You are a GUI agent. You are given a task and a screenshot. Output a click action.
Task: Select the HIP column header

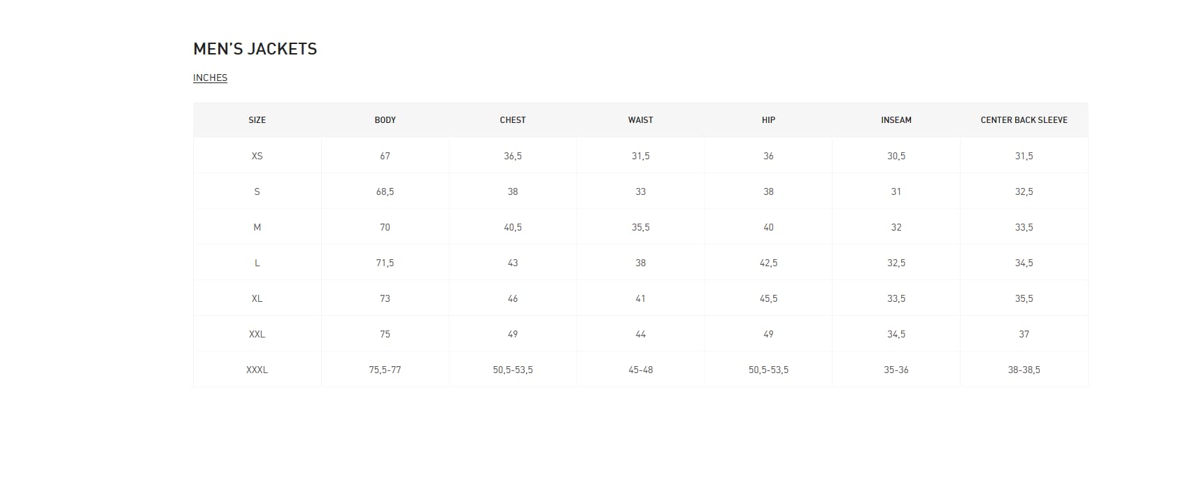point(768,120)
